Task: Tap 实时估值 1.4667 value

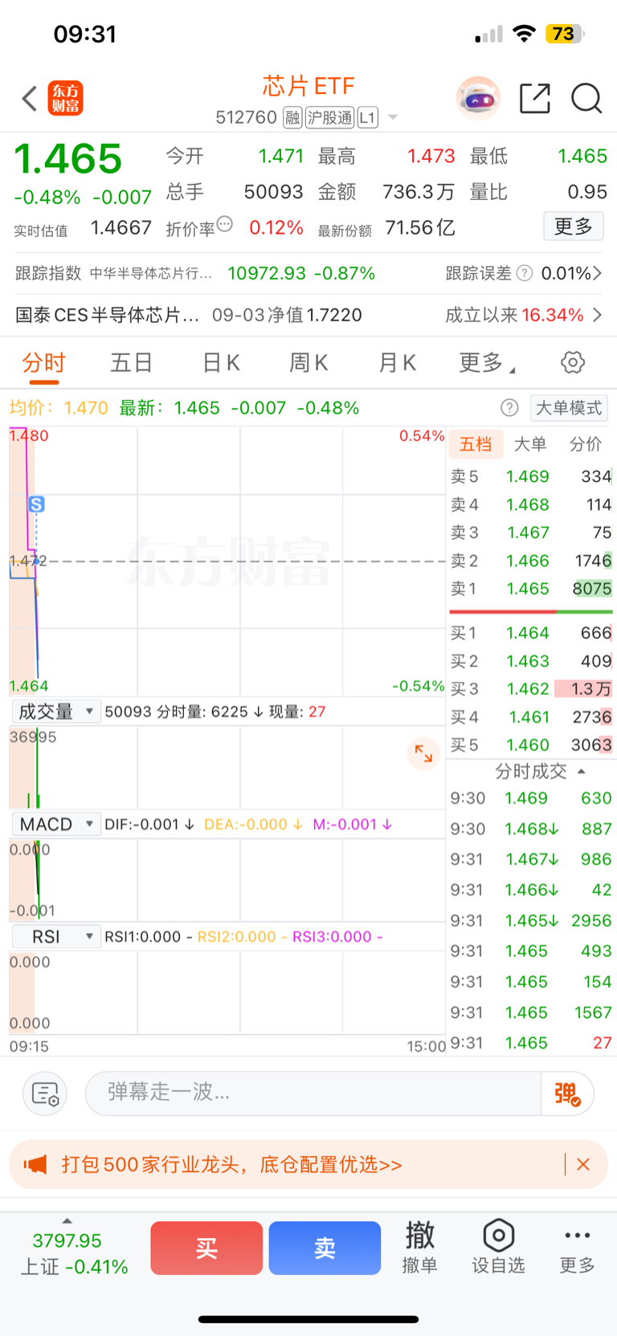Action: pos(121,228)
